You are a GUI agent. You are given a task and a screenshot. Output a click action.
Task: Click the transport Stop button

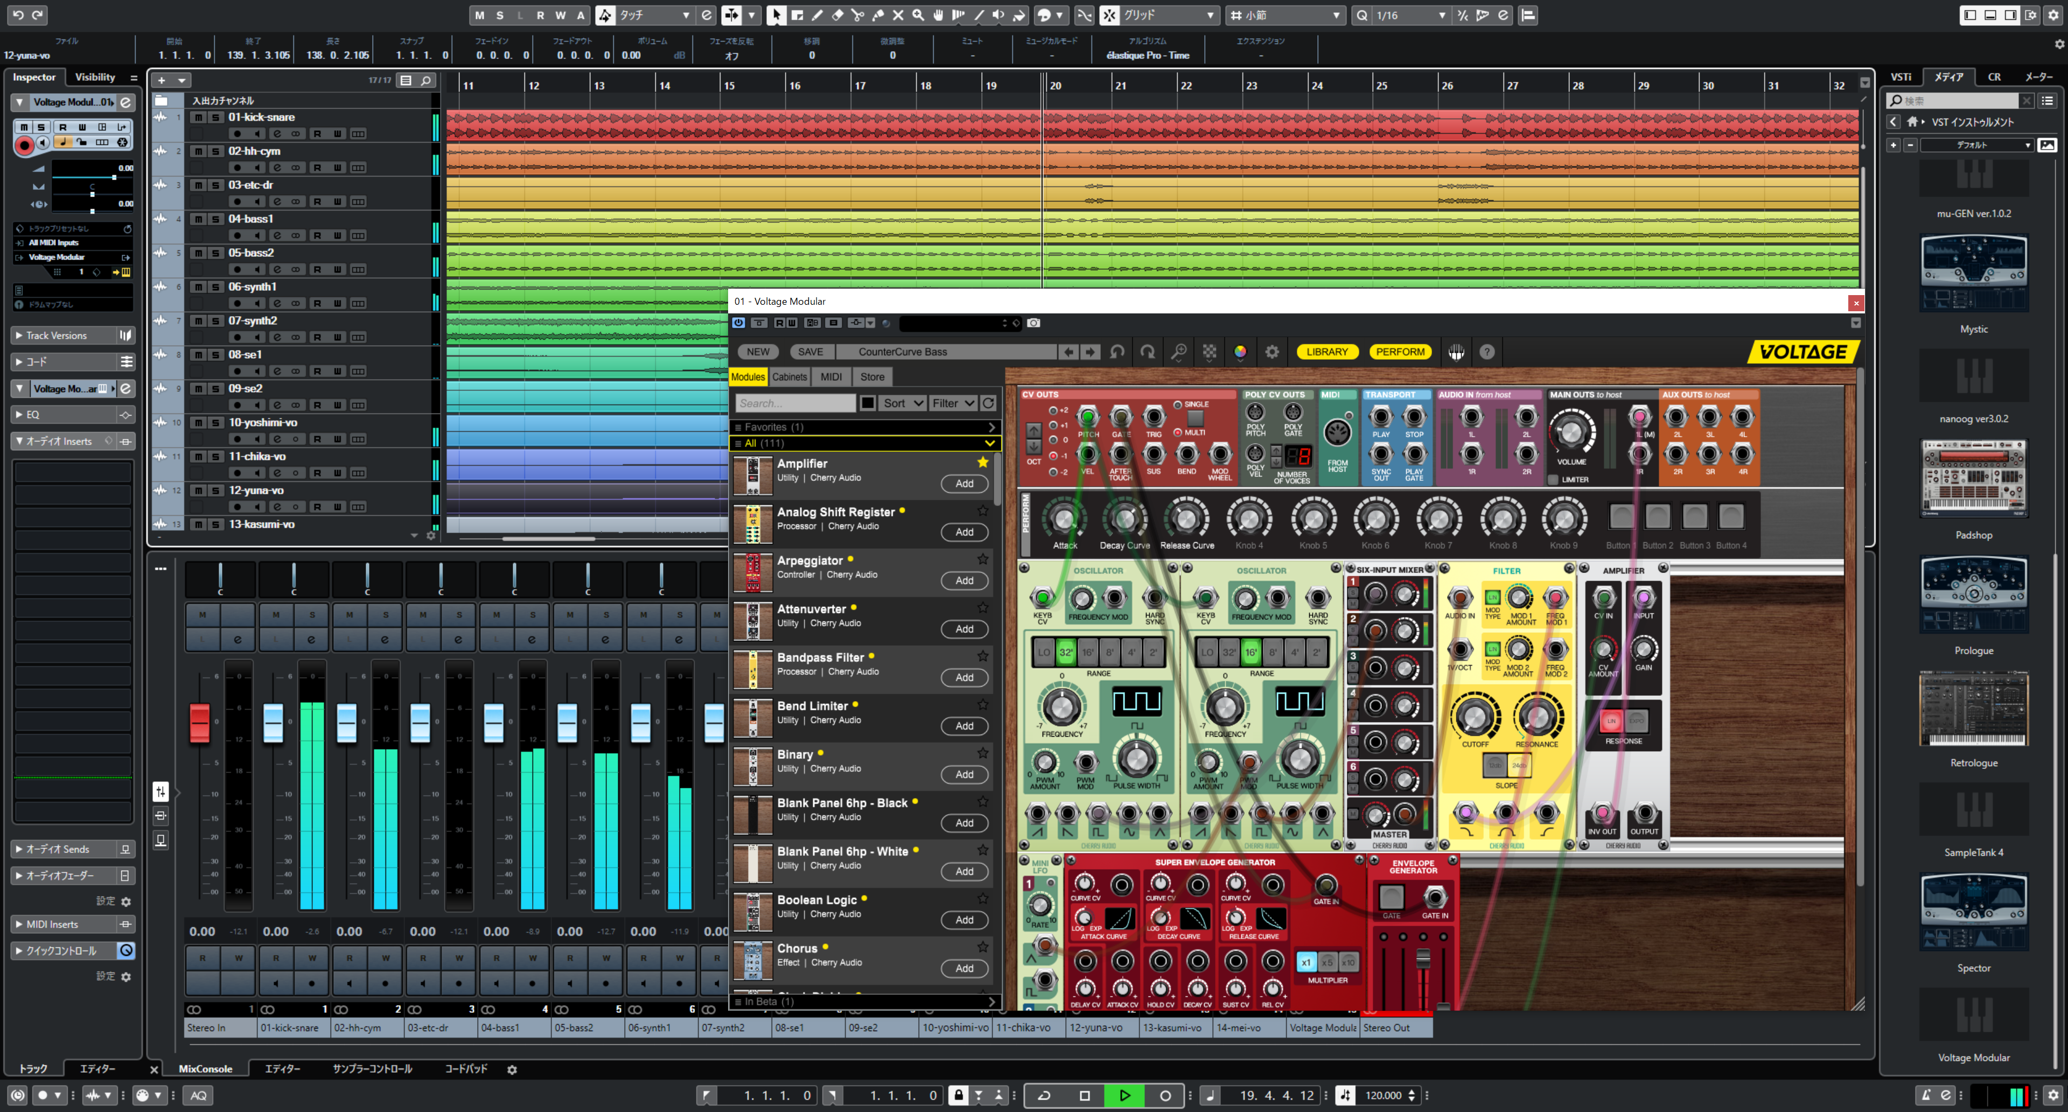[x=1085, y=1095]
